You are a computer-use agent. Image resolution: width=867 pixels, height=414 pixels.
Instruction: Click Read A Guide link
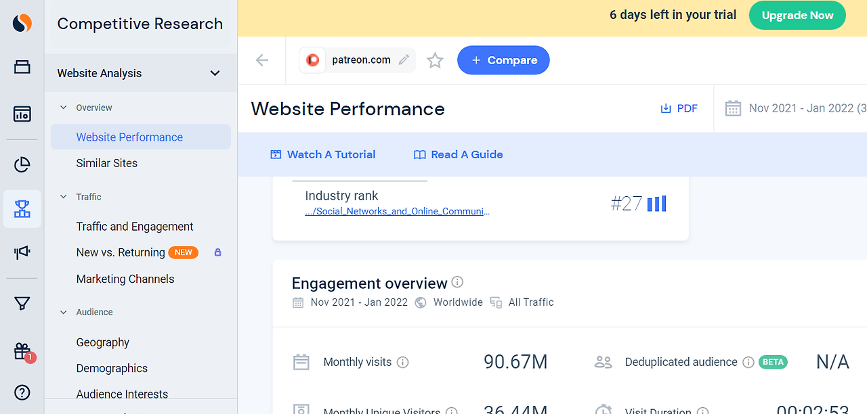[x=458, y=154]
